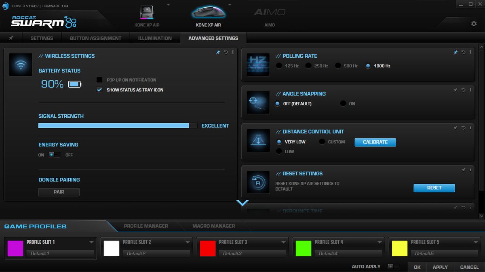Click the Wi-Fi wireless settings icon
The image size is (485, 272).
coord(21,64)
